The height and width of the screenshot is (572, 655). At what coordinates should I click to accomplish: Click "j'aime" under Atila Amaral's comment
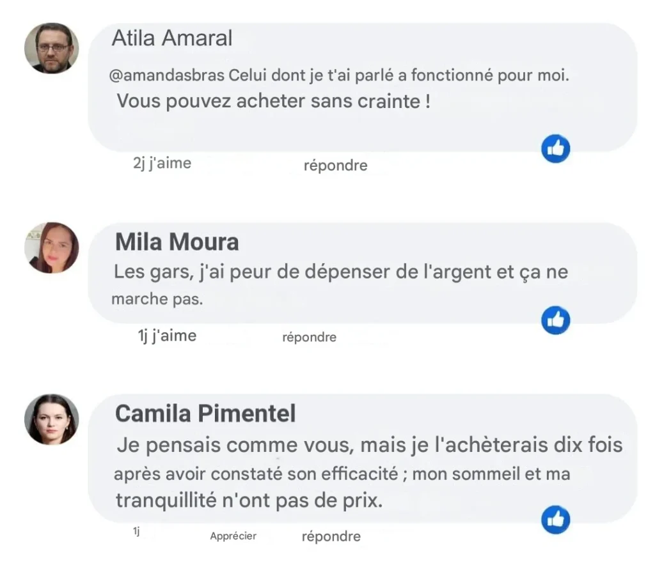(170, 163)
